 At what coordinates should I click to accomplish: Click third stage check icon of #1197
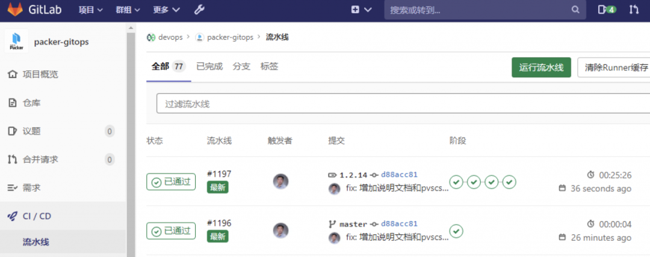click(x=492, y=182)
